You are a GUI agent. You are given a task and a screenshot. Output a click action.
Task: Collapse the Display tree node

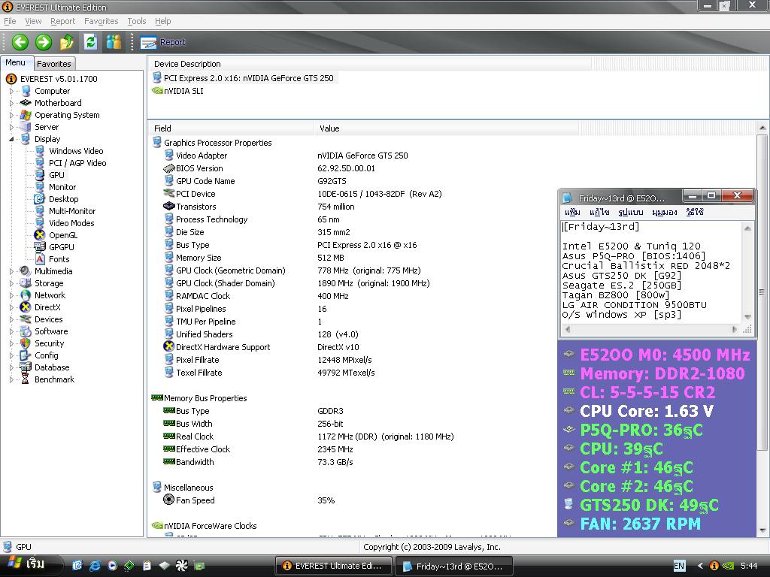[11, 139]
